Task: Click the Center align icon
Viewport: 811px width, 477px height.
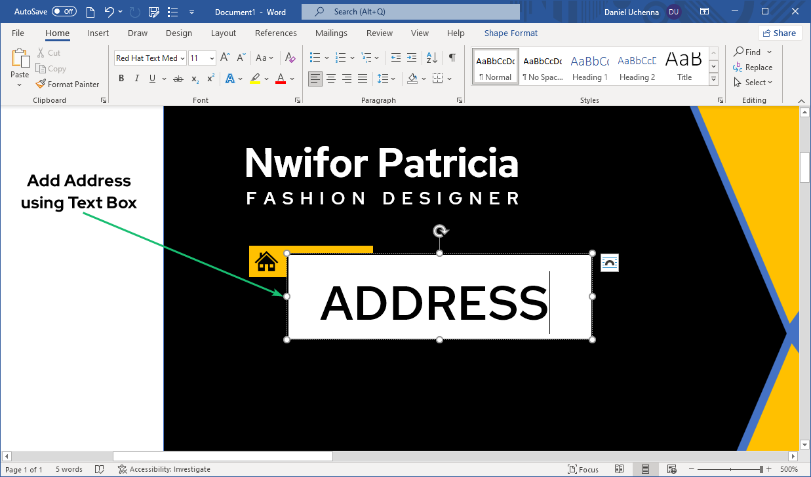Action: click(331, 79)
